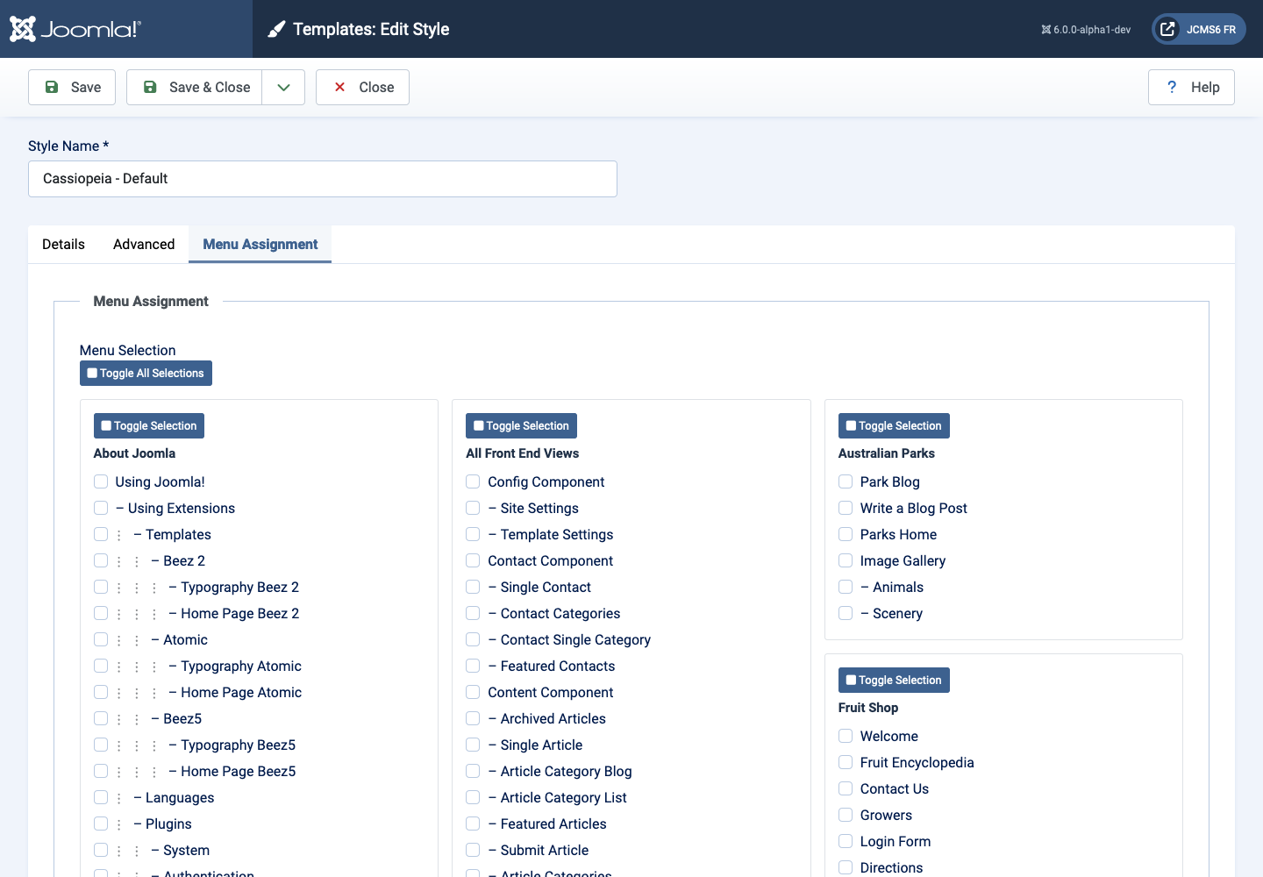Check Featured Articles checkbox
This screenshot has width=1263, height=877.
click(473, 824)
